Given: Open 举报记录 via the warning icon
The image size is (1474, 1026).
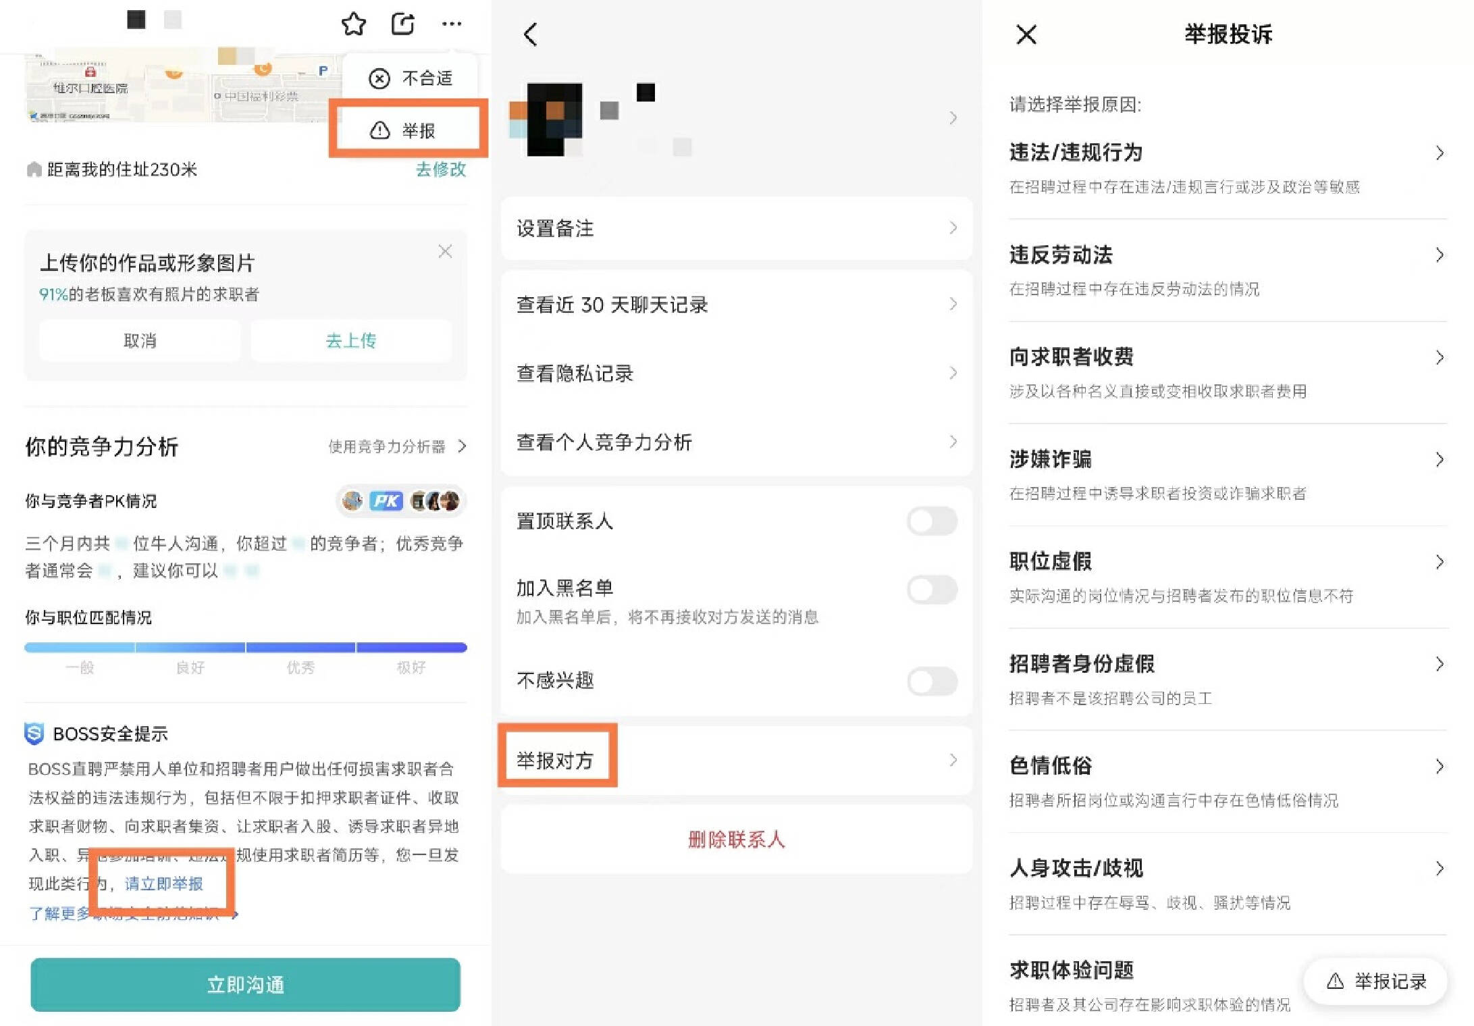Looking at the screenshot, I should pos(1375,981).
